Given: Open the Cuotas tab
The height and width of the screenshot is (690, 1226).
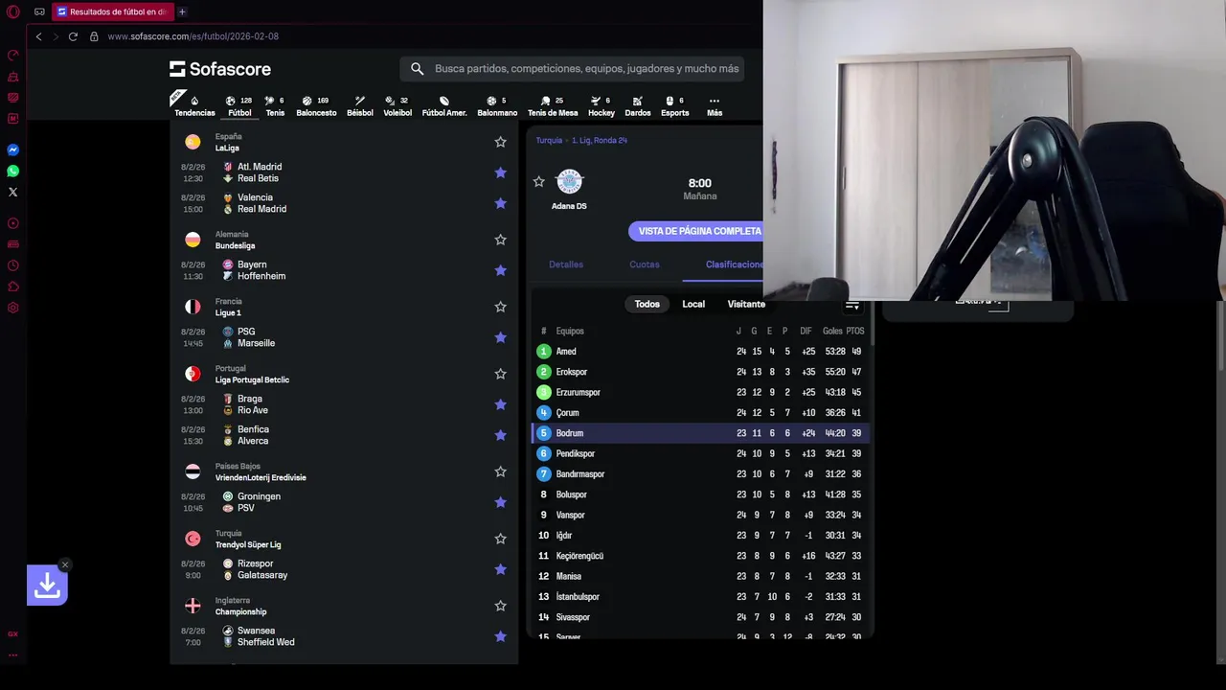Looking at the screenshot, I should tap(645, 264).
